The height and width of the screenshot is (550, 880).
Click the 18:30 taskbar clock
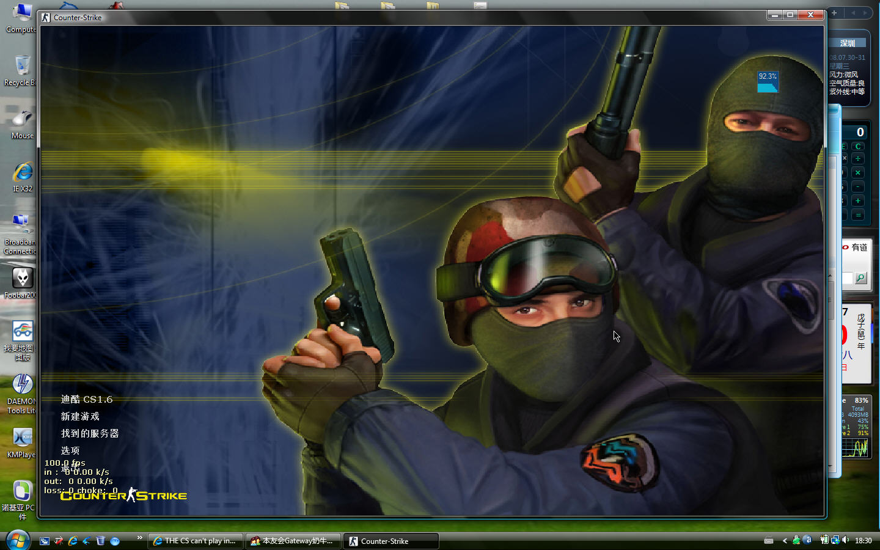pyautogui.click(x=864, y=541)
